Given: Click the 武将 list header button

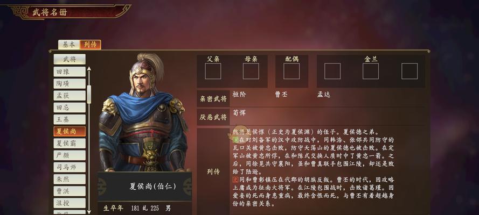Looking at the screenshot, I should [70, 59].
